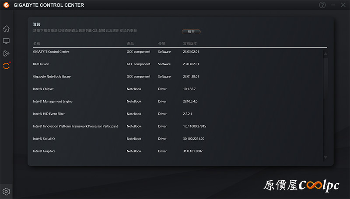Click version 2.2.2.1
This screenshot has height=199, width=350.
pyautogui.click(x=188, y=114)
